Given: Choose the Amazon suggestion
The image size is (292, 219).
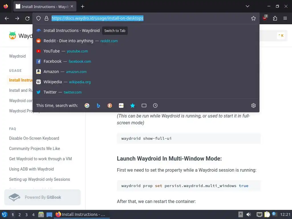Looking at the screenshot, I should point(146,72).
